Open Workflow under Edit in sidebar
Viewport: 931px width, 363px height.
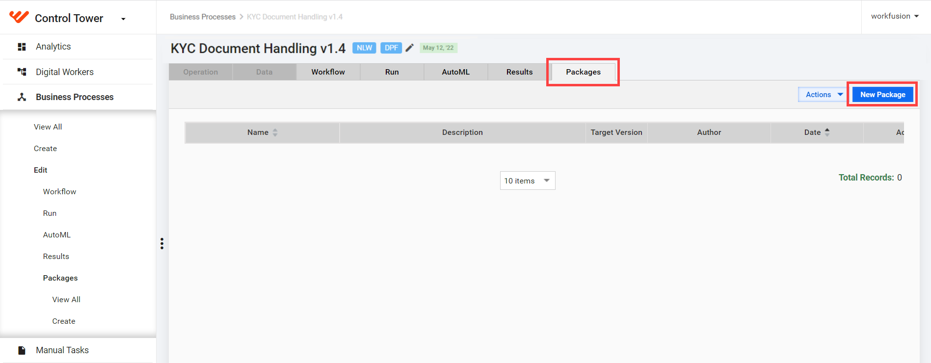60,192
